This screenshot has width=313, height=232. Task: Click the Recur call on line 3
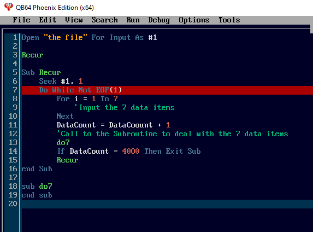pos(32,55)
